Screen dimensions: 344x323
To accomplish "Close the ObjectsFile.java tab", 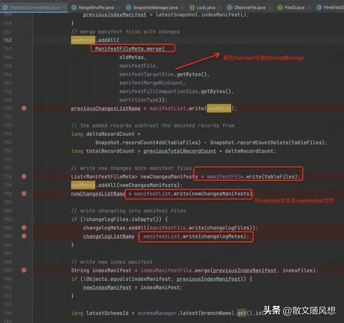I will coord(270,7).
